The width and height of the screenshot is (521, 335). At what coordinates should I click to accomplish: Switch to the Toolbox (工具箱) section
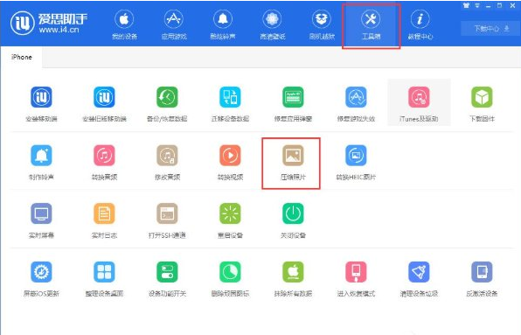tap(371, 24)
